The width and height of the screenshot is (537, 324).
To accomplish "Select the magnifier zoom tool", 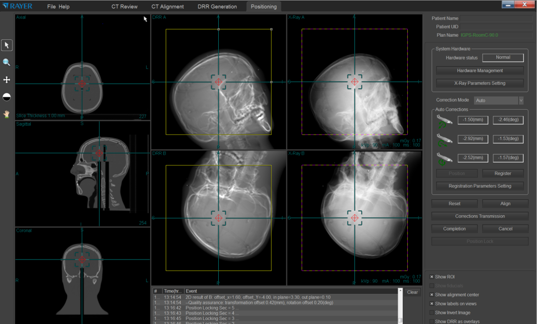I will coord(7,63).
